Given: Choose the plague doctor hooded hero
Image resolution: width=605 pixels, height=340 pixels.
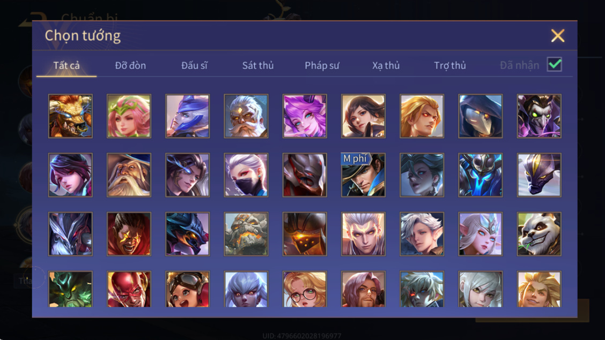Looking at the screenshot, I should (x=481, y=116).
